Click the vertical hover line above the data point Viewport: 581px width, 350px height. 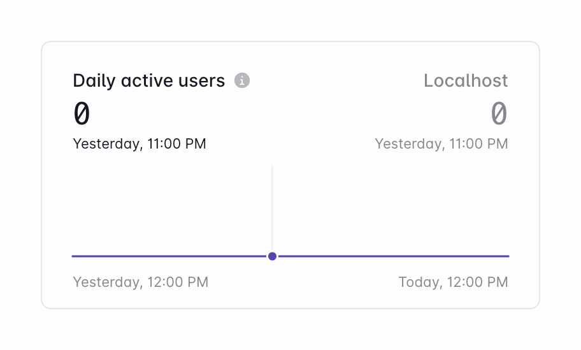pyautogui.click(x=273, y=204)
